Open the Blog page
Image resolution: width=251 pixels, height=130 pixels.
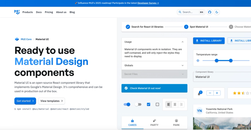(x=72, y=12)
